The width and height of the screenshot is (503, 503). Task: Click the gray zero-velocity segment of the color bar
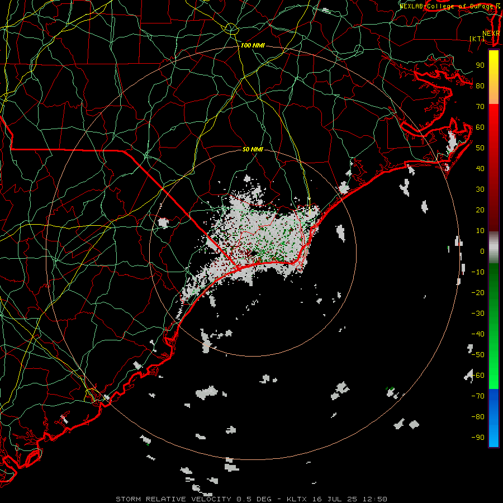point(493,248)
